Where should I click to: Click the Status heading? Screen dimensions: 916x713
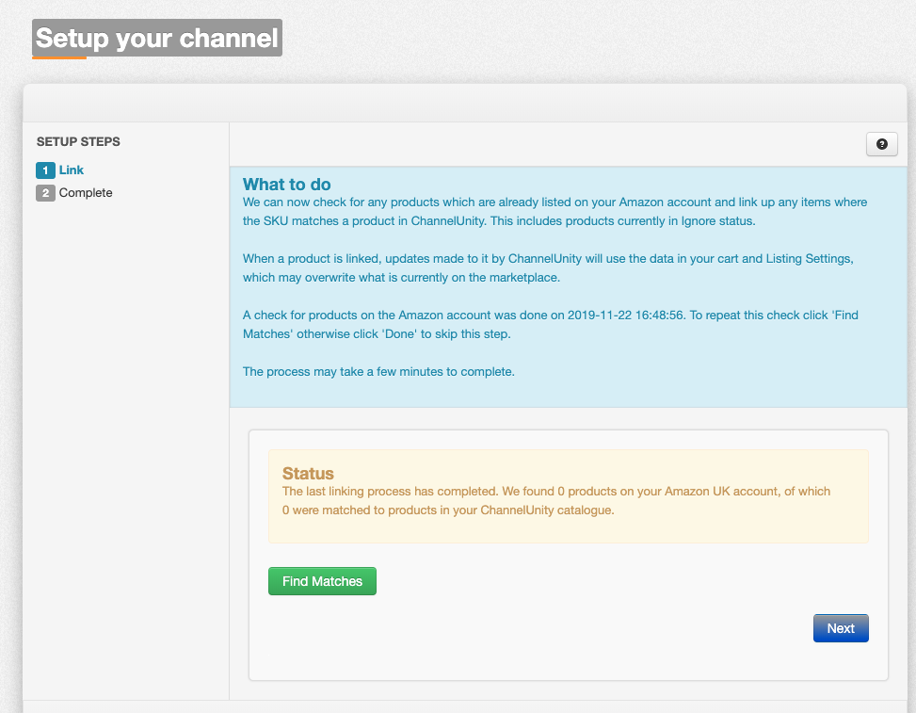[x=308, y=473]
